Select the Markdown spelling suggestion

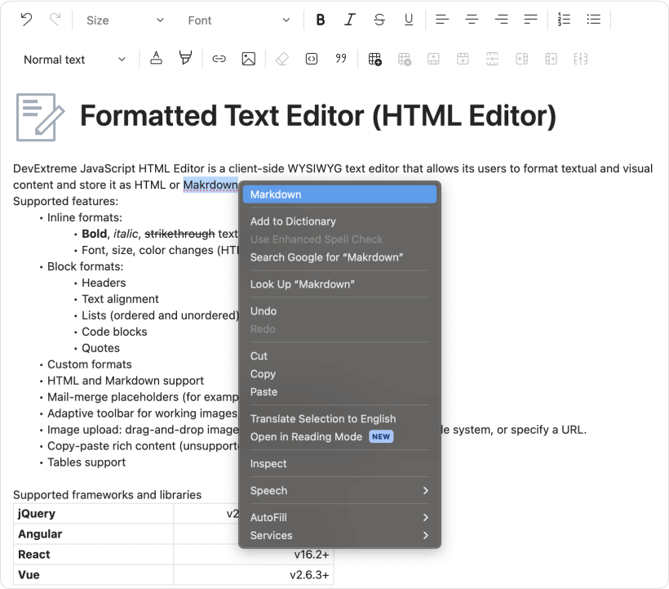click(x=340, y=194)
